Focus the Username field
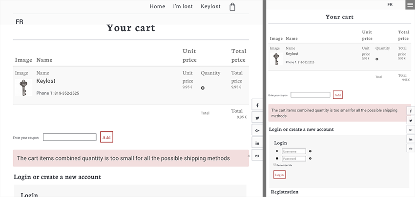Viewport: 415px width, 197px height. 293,151
